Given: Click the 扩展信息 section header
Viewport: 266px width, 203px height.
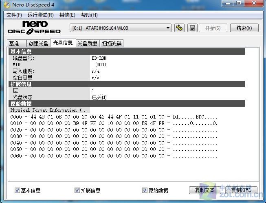Looking at the screenshot, I should click(127, 84).
